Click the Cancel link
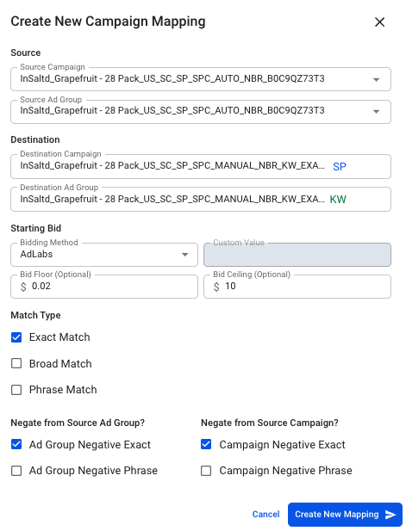 265,514
